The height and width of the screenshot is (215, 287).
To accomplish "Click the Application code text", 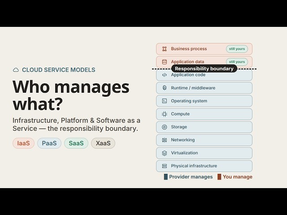I will pos(188,75).
